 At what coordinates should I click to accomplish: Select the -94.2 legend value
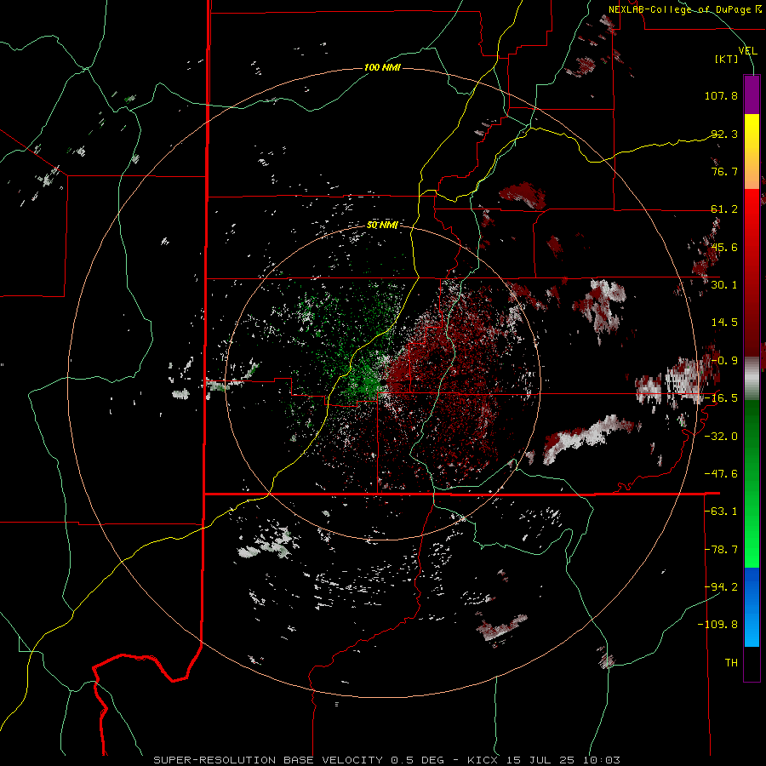point(721,586)
